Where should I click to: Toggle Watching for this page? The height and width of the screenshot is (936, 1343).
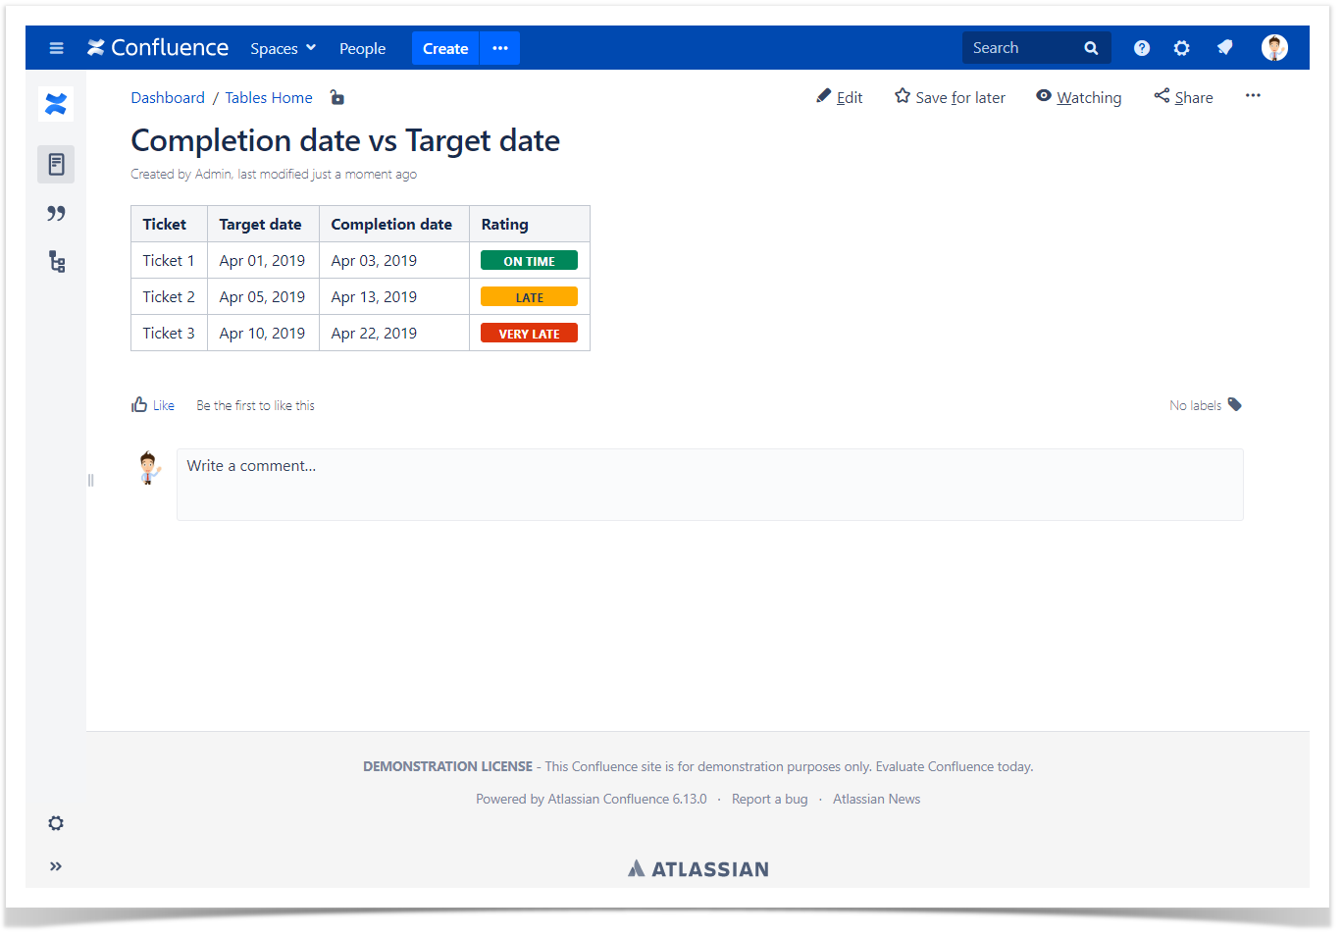pos(1078,97)
